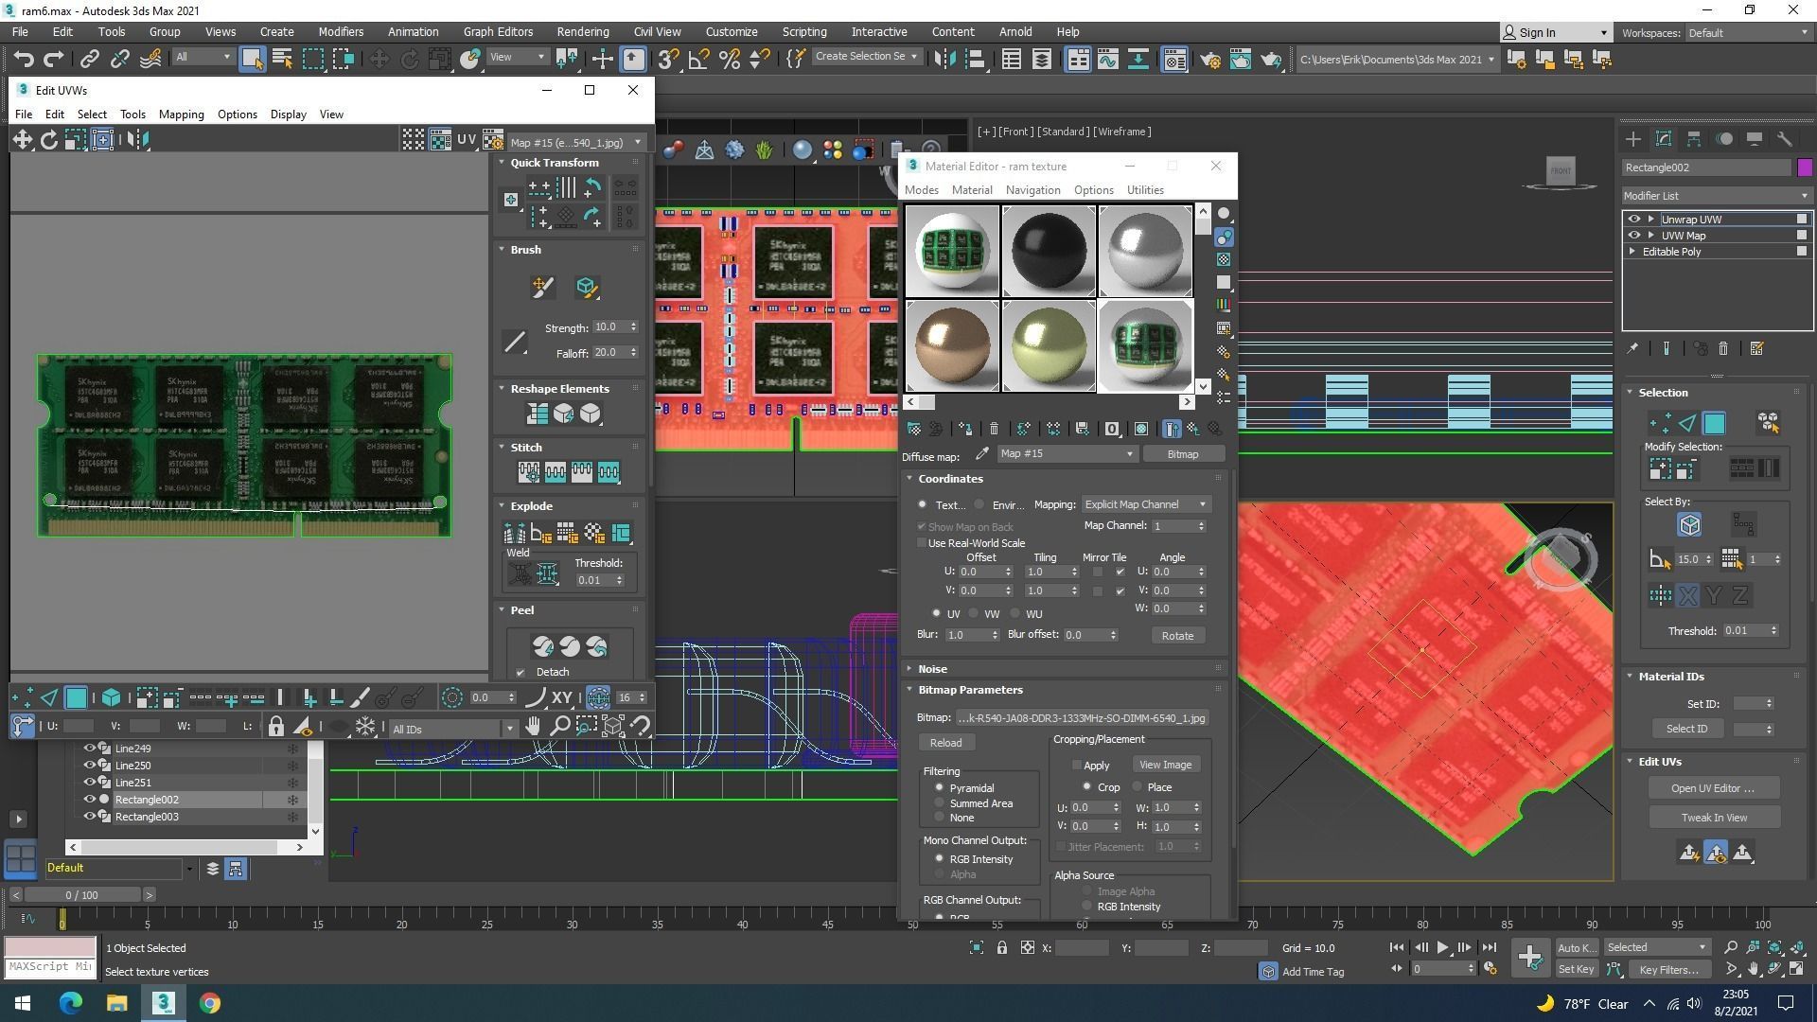Click the Open UV Editor button
Screen dimensions: 1817x1022
click(1713, 788)
